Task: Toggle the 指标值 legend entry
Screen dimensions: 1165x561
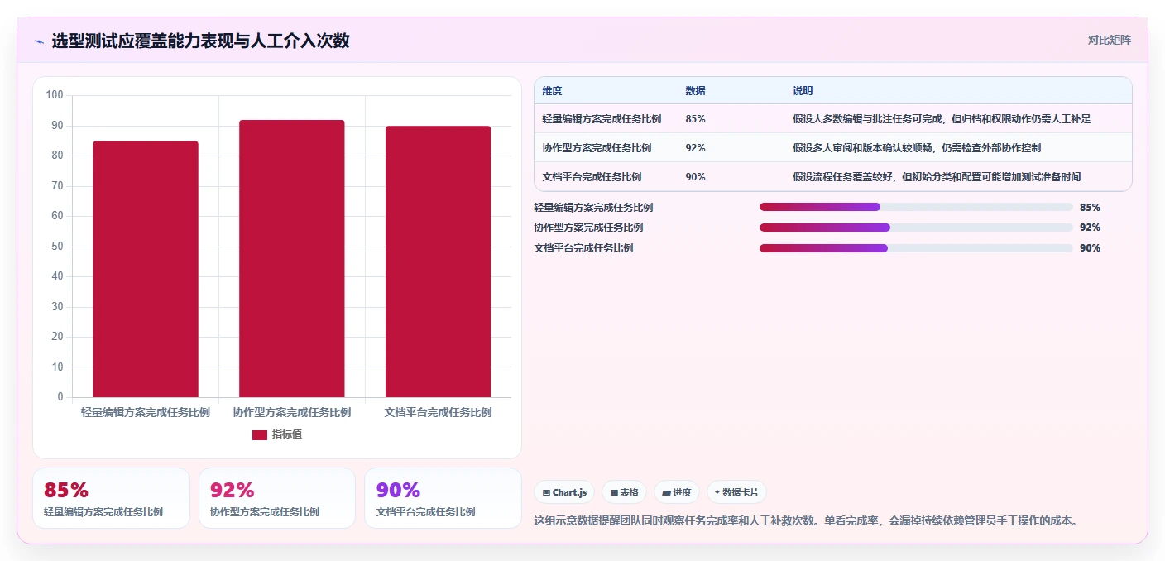Action: (277, 434)
